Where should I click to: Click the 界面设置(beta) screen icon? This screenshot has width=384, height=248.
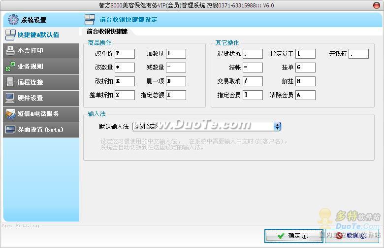[10, 129]
